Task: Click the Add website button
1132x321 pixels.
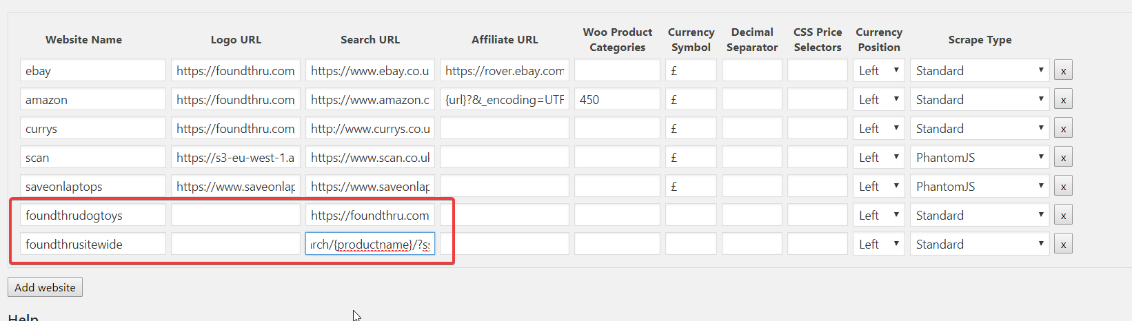Action: 45,287
